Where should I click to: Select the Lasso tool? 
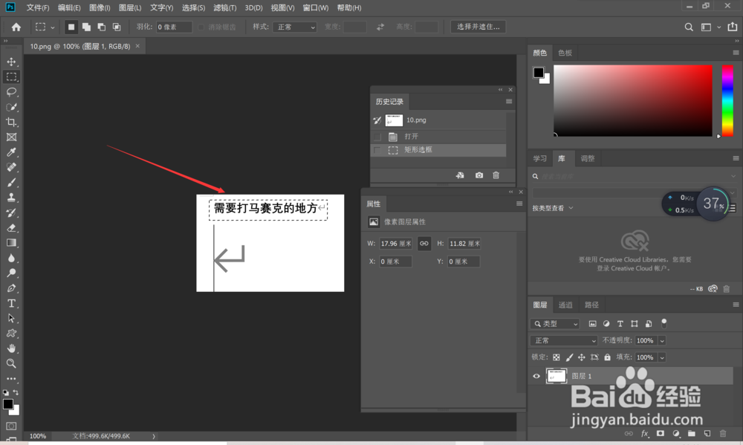[11, 92]
